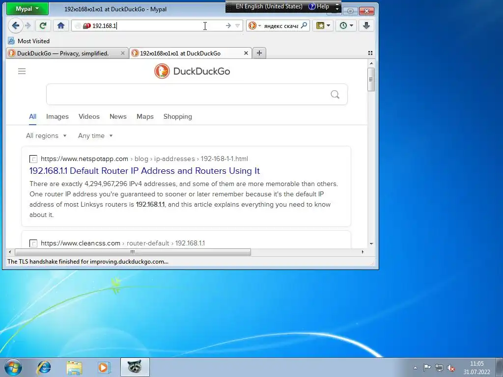
Task: Switch to the Shopping results tab
Action: 178,117
